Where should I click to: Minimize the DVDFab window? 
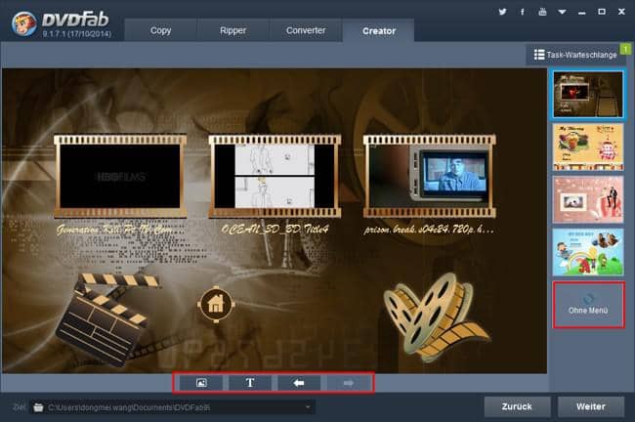click(x=582, y=12)
